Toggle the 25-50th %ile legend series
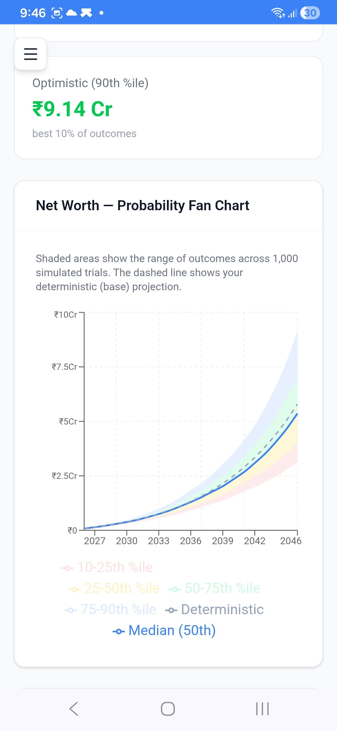The image size is (337, 731). (114, 588)
